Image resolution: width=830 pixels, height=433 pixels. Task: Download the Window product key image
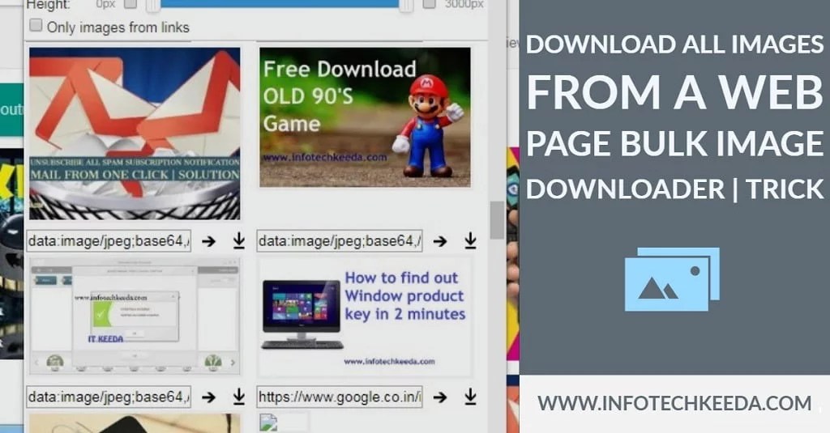click(470, 397)
